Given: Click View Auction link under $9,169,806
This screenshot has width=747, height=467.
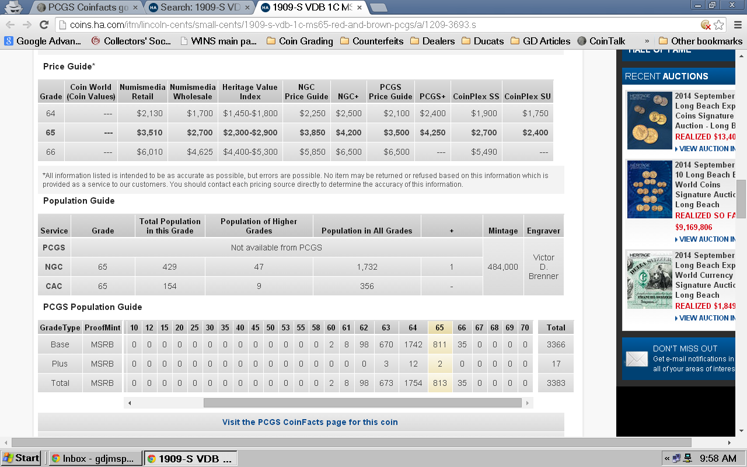Looking at the screenshot, I should (705, 239).
